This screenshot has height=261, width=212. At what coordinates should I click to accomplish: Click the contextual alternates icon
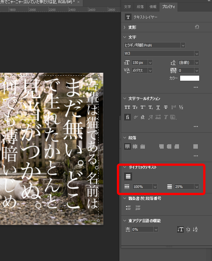[136, 117]
